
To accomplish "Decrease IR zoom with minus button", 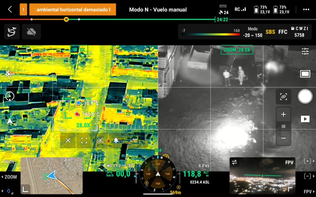I will point(283,138).
